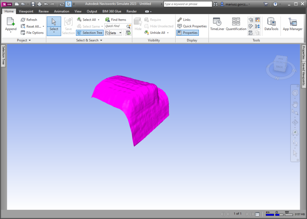Open the Unhide All dropdown arrow

(x=168, y=33)
